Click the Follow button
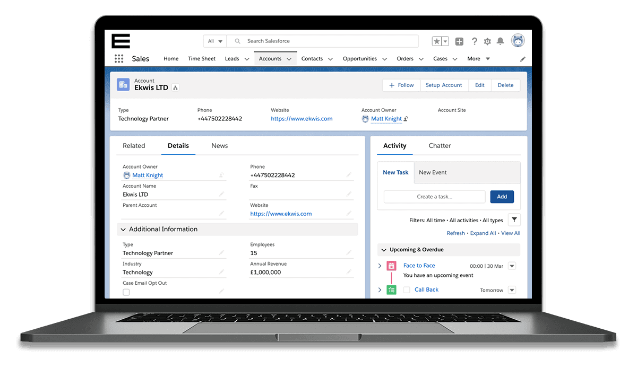637x368 pixels. pos(401,85)
